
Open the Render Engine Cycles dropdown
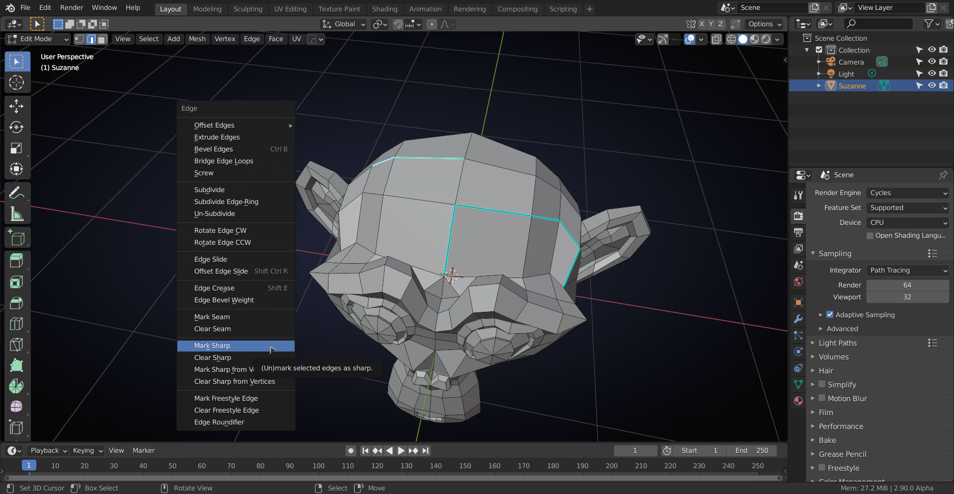908,193
